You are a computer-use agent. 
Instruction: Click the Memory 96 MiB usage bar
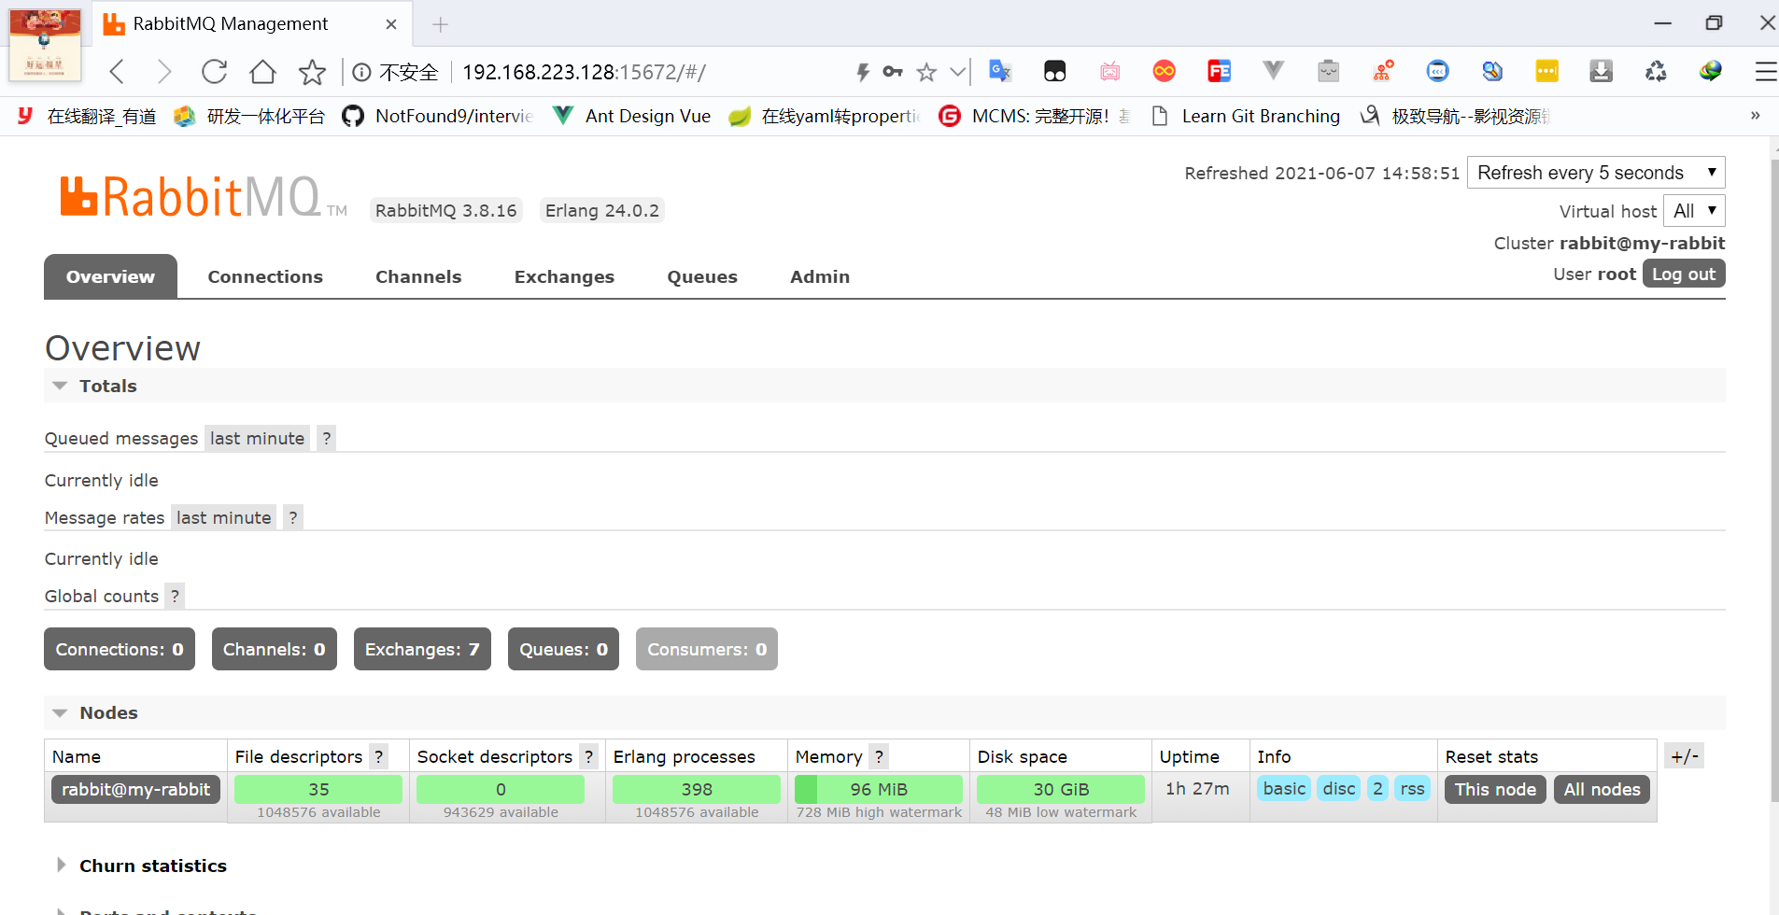click(879, 789)
